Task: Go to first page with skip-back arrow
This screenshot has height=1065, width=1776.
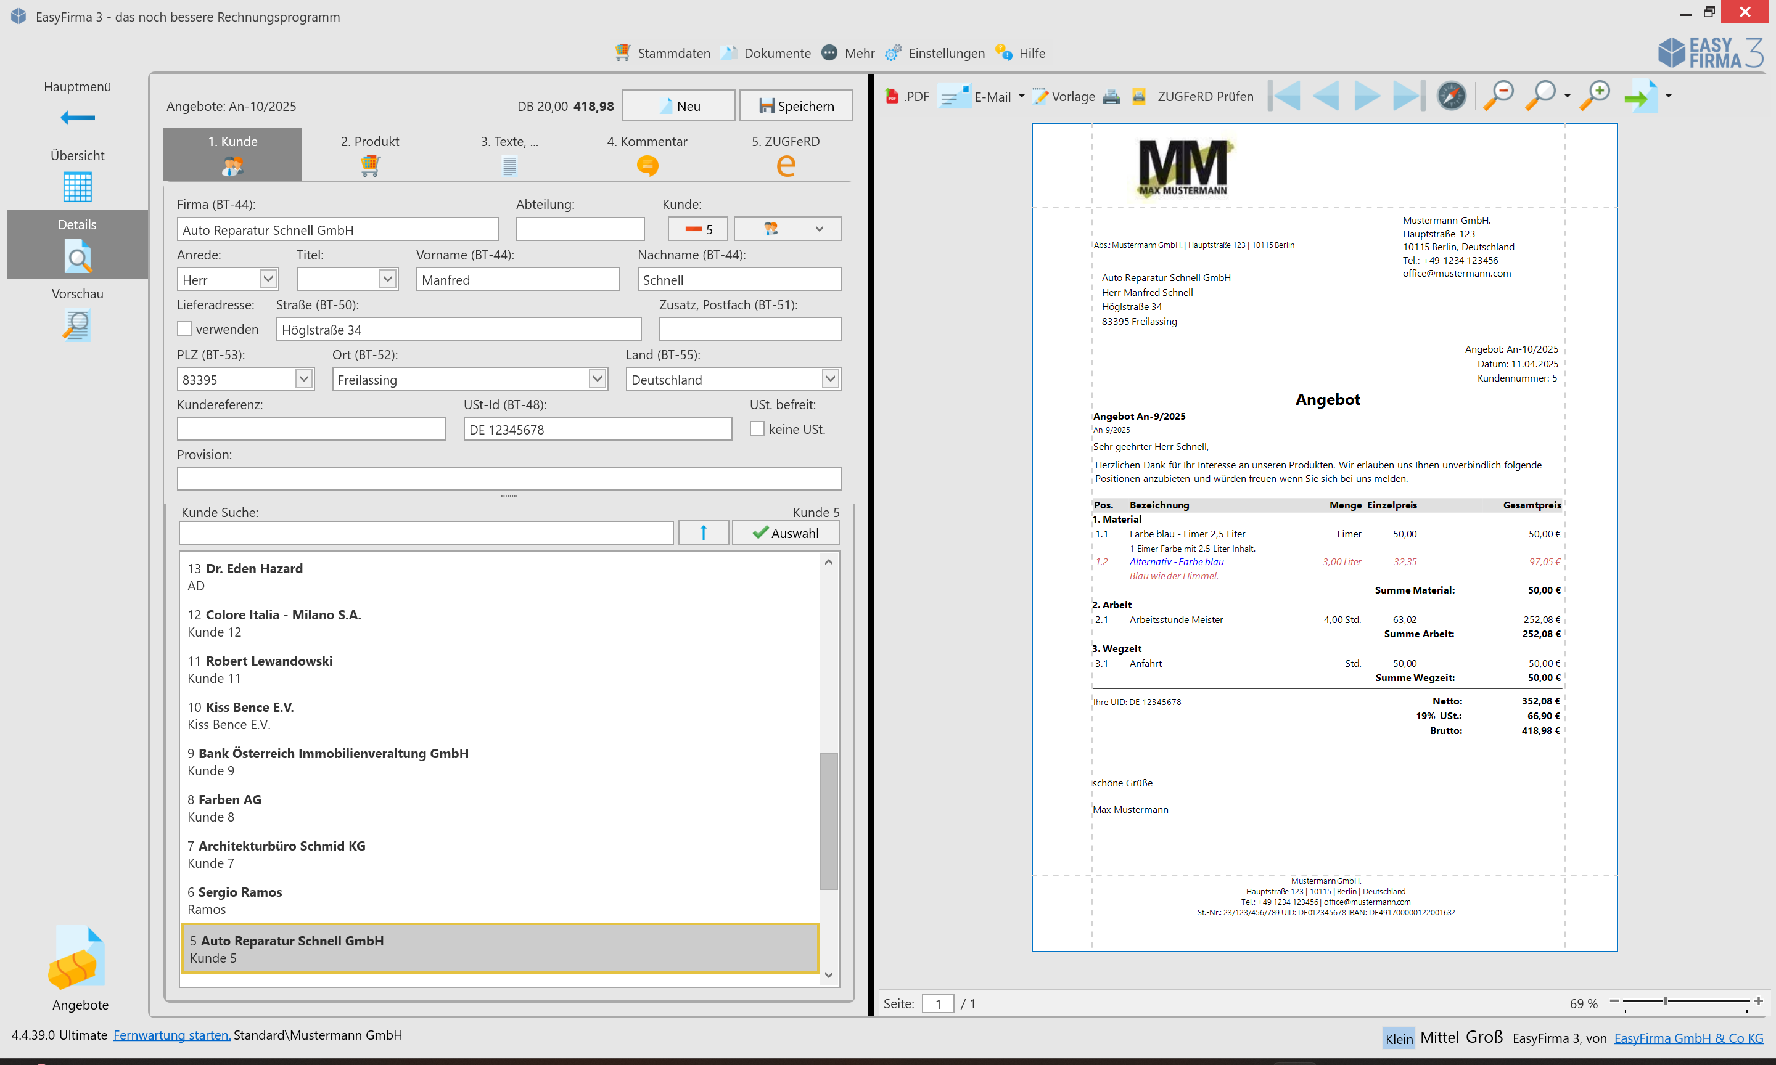Action: coord(1286,96)
